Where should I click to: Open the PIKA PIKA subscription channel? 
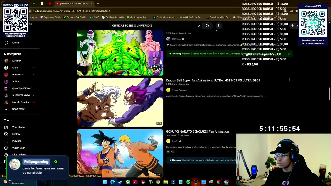click(18, 74)
